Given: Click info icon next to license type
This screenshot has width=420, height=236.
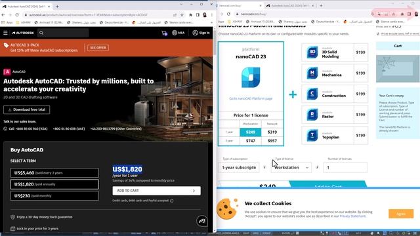Looking at the screenshot, I should (317, 168).
